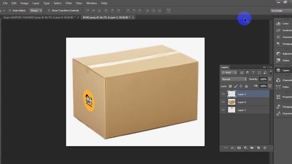Open the Image menu
Viewport: 292px width, 164px height.
(24, 3)
